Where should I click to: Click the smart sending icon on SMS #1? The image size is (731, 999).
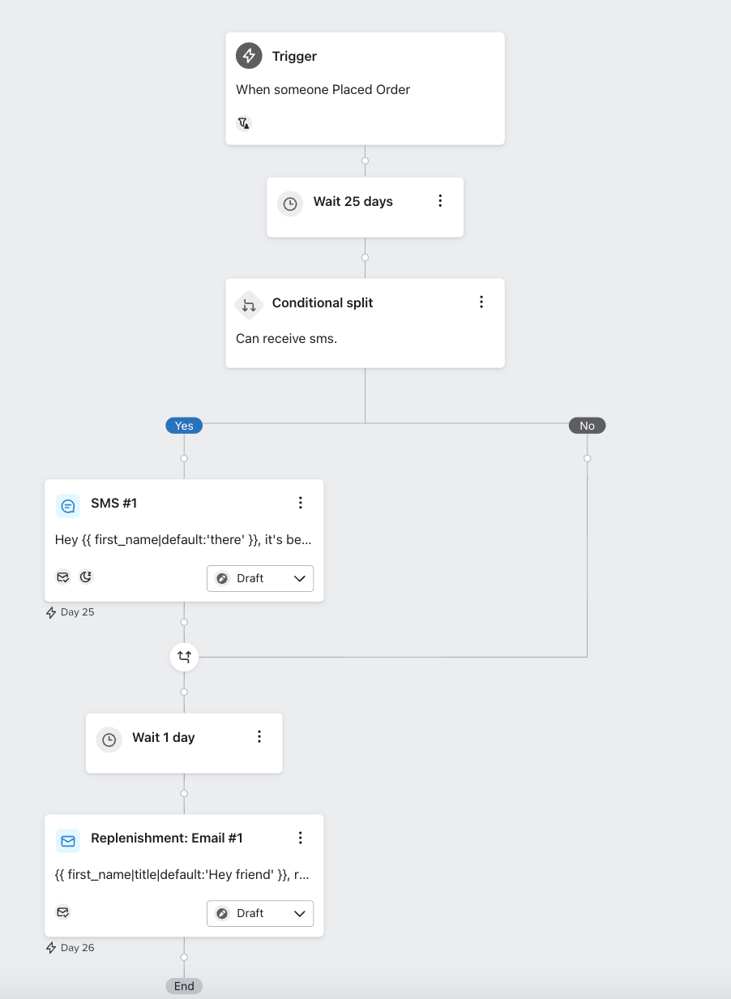tap(63, 577)
